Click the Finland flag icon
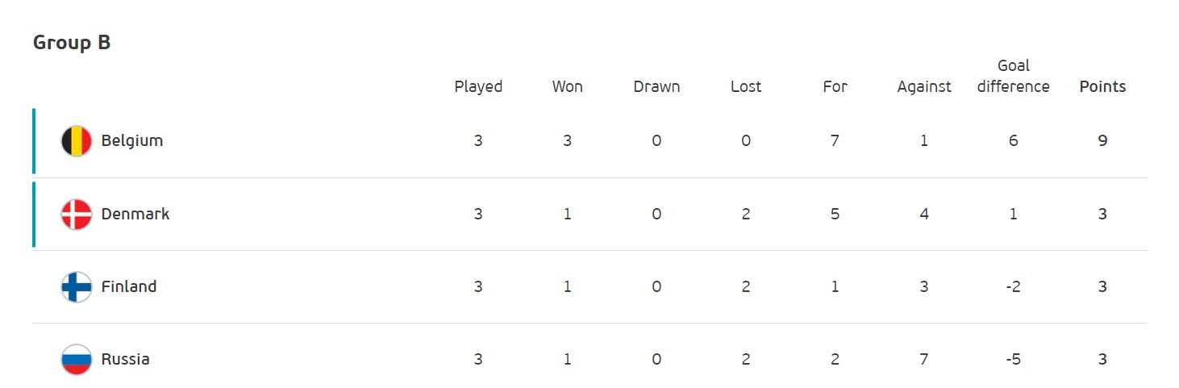This screenshot has width=1179, height=388. coord(77,287)
